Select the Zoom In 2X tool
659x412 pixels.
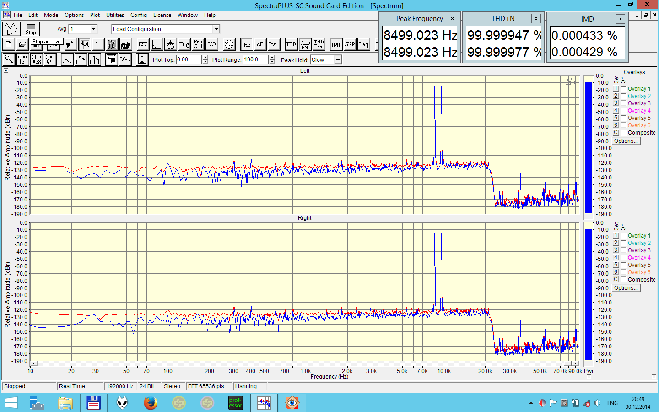tap(22, 60)
